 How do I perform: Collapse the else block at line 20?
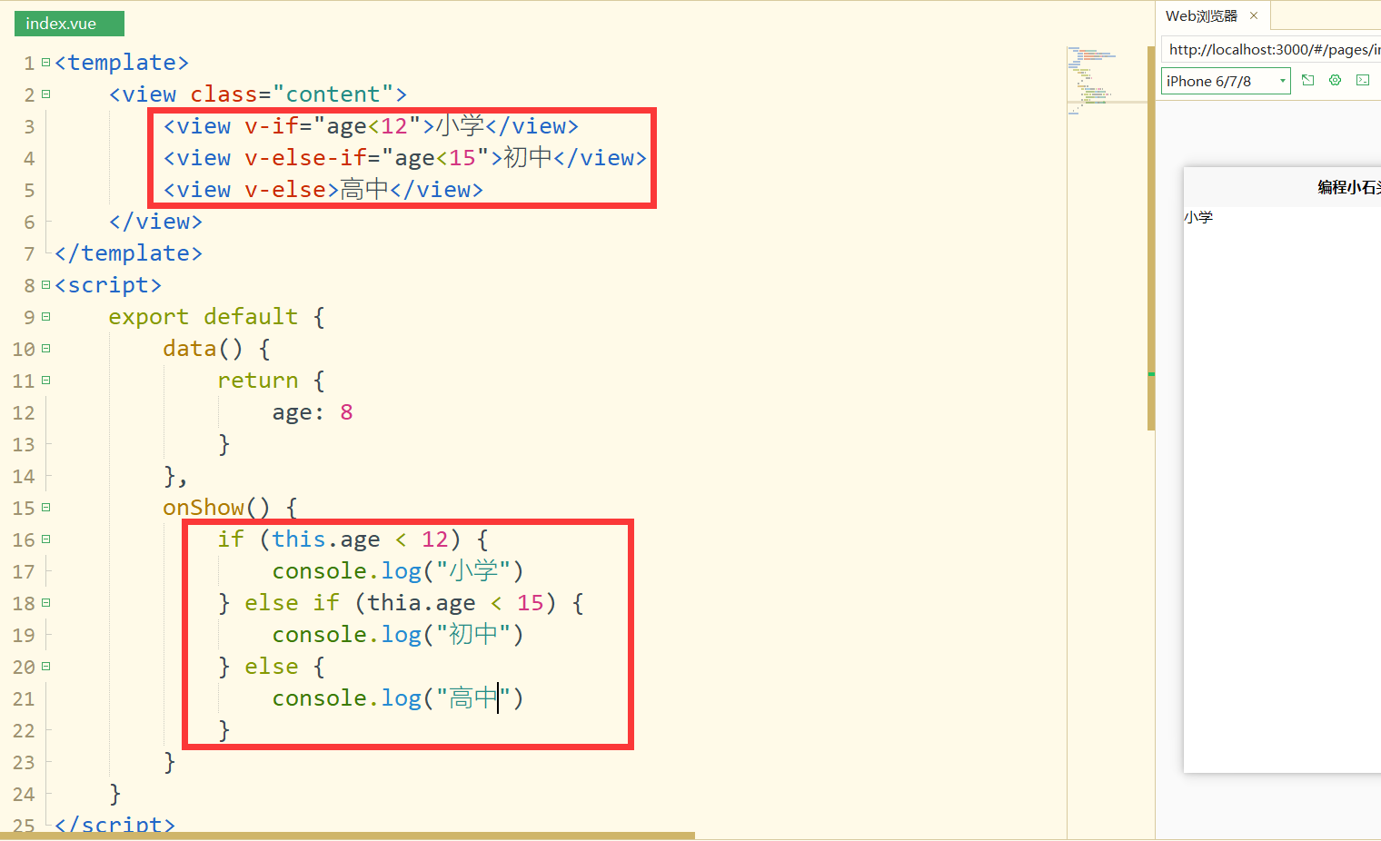coord(45,667)
